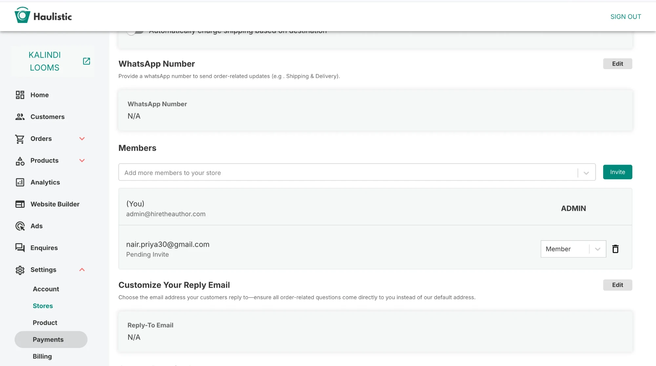Open the Member role dropdown
The height and width of the screenshot is (366, 656).
click(573, 249)
